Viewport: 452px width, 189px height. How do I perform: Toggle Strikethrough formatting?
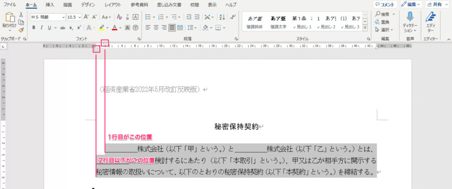(63, 28)
